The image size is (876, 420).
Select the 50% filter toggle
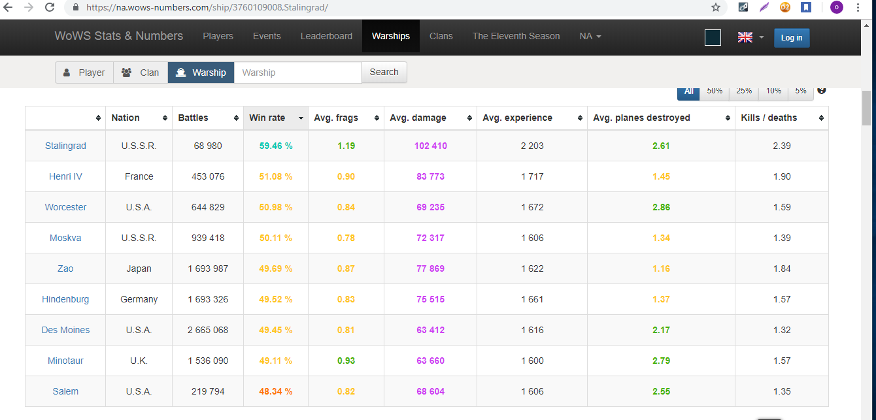coord(714,91)
